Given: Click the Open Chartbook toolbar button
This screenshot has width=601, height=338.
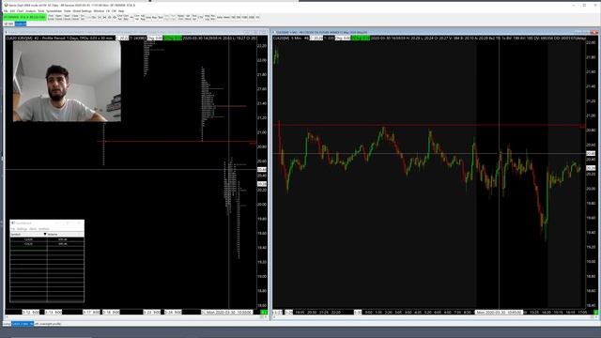Looking at the screenshot, I should coord(58,17).
